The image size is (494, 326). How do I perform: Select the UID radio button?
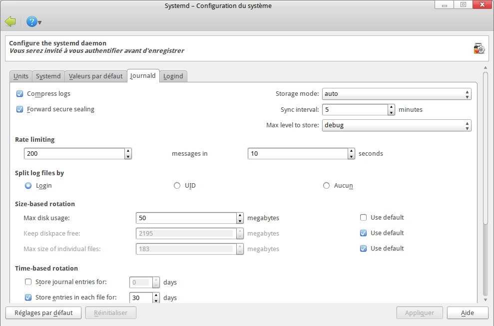tap(177, 185)
